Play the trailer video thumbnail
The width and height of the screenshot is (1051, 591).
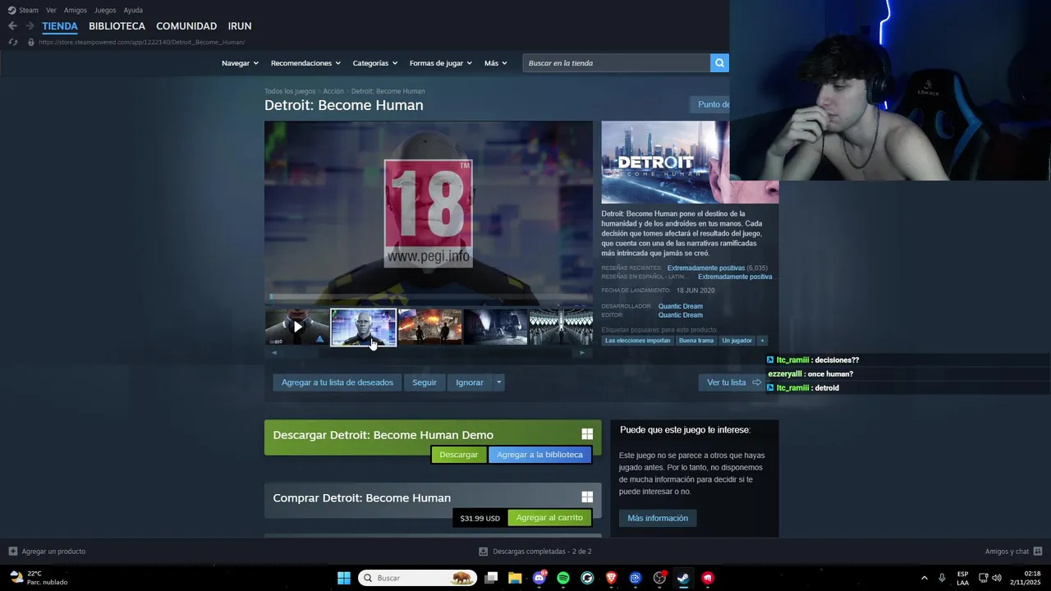(297, 327)
